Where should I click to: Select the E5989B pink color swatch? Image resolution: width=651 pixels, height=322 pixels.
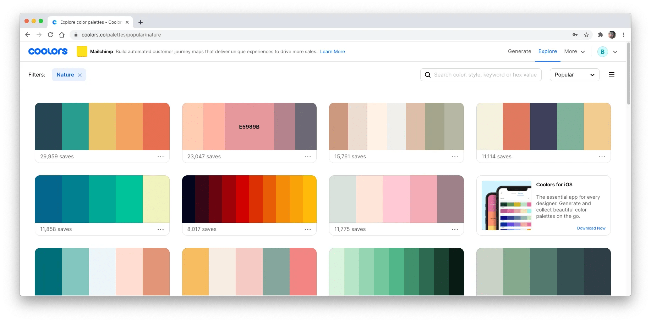pyautogui.click(x=249, y=126)
